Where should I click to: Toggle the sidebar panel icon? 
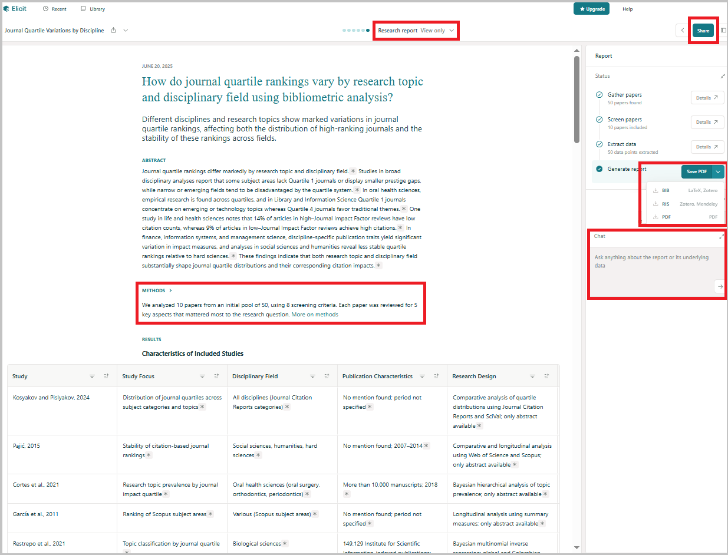click(x=723, y=30)
